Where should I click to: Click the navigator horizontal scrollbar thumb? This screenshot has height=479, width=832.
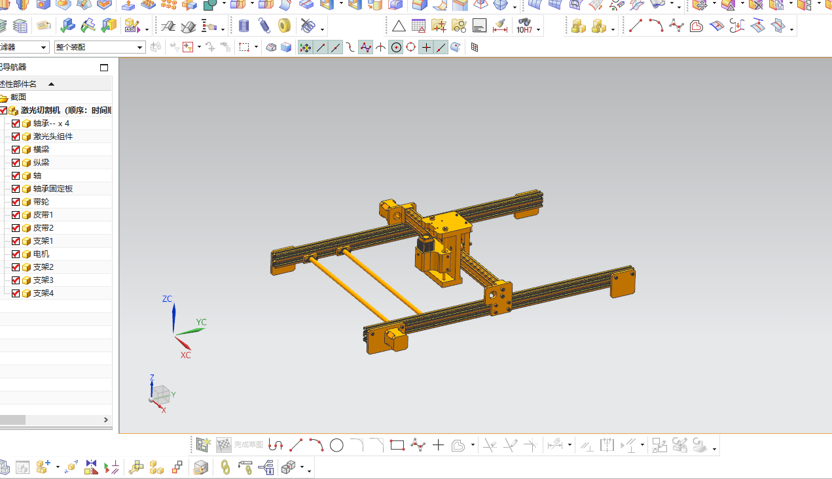[x=12, y=420]
